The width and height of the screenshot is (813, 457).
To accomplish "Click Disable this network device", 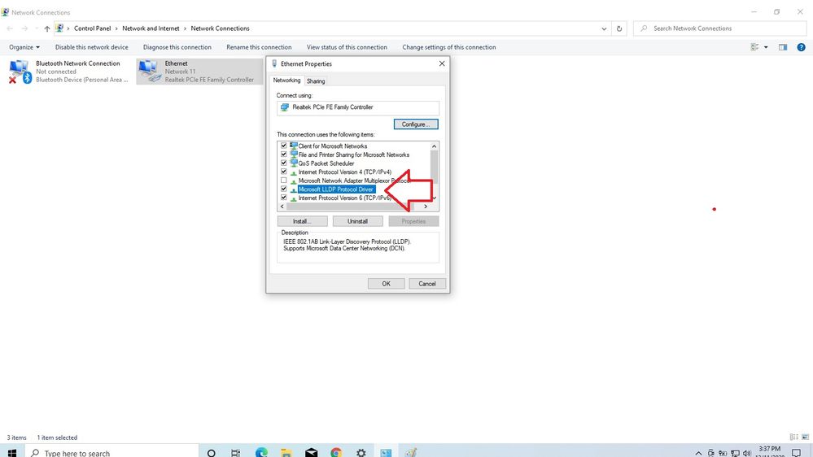I will [x=92, y=47].
